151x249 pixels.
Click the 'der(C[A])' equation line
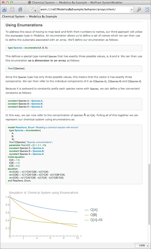(29, 172)
